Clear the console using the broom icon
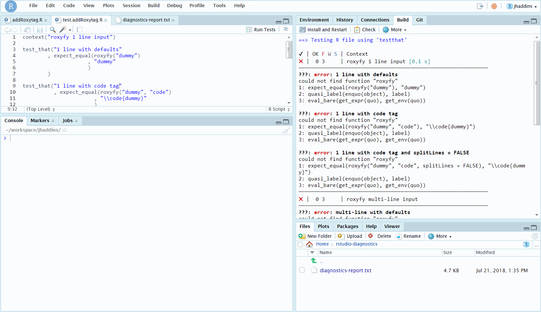541x312 pixels. point(286,130)
